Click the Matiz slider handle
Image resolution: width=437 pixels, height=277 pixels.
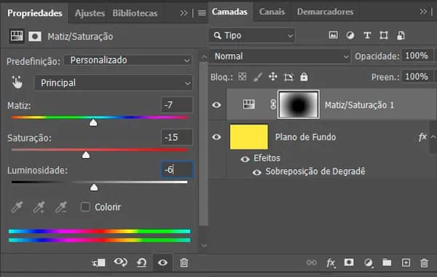93,122
